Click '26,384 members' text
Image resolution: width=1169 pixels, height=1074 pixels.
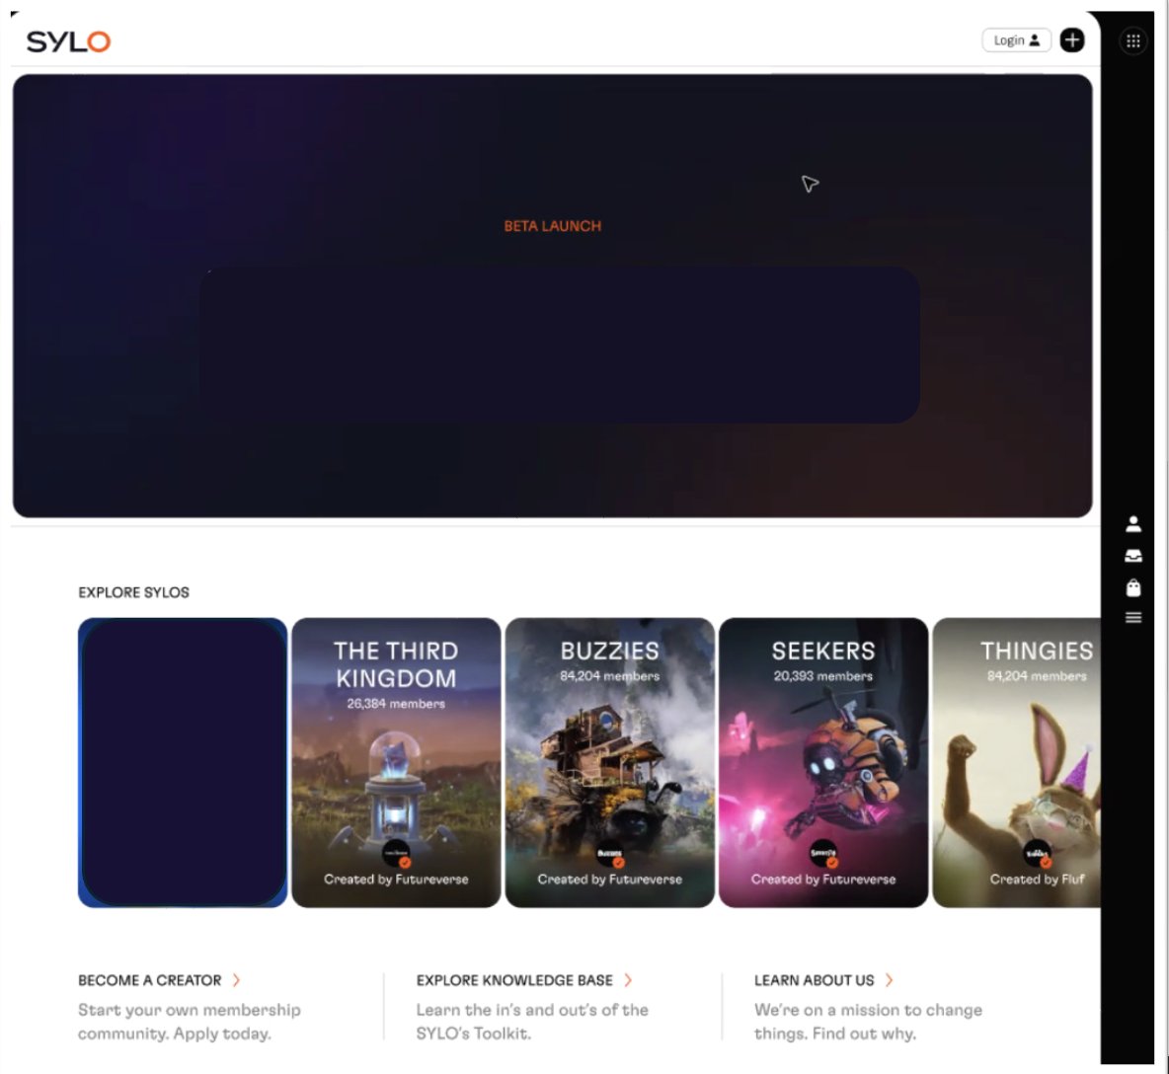point(396,704)
